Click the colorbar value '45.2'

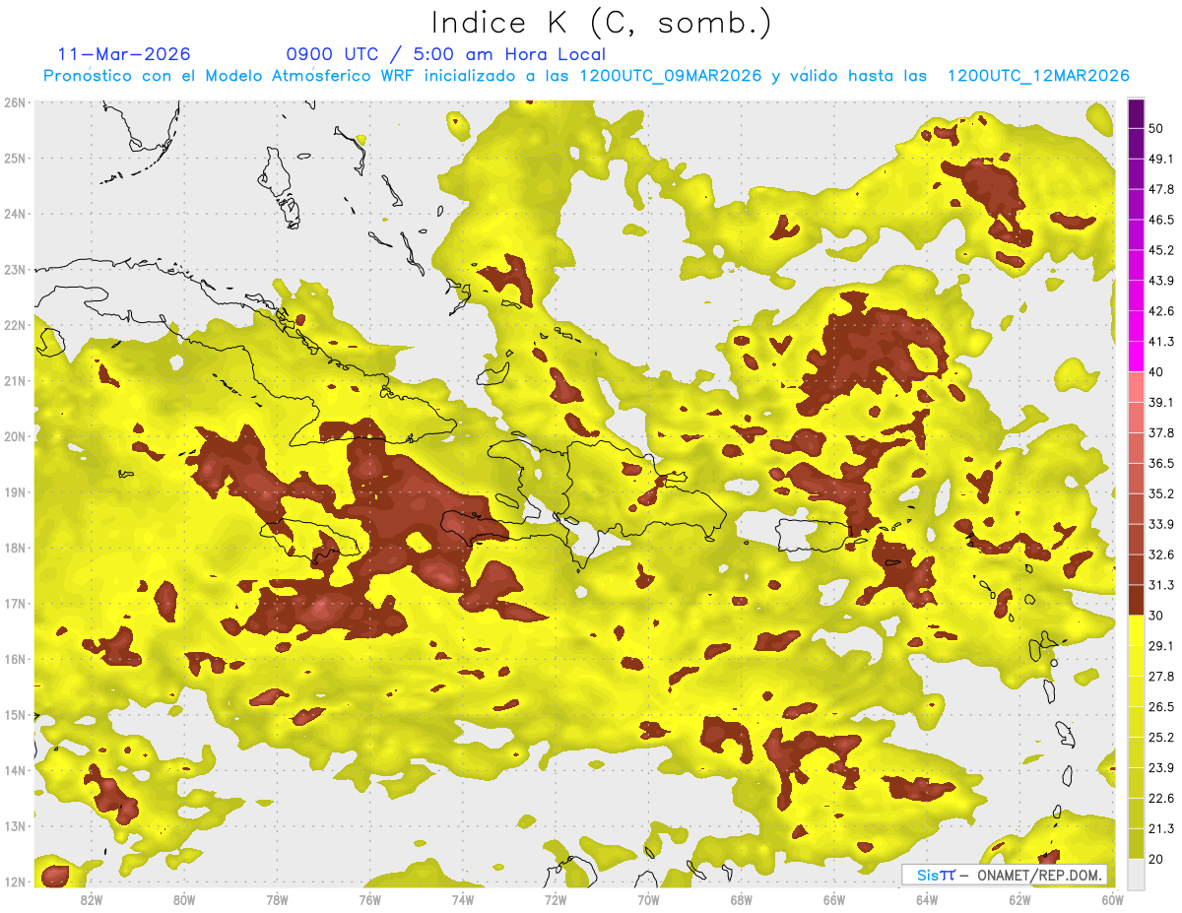tap(1160, 250)
